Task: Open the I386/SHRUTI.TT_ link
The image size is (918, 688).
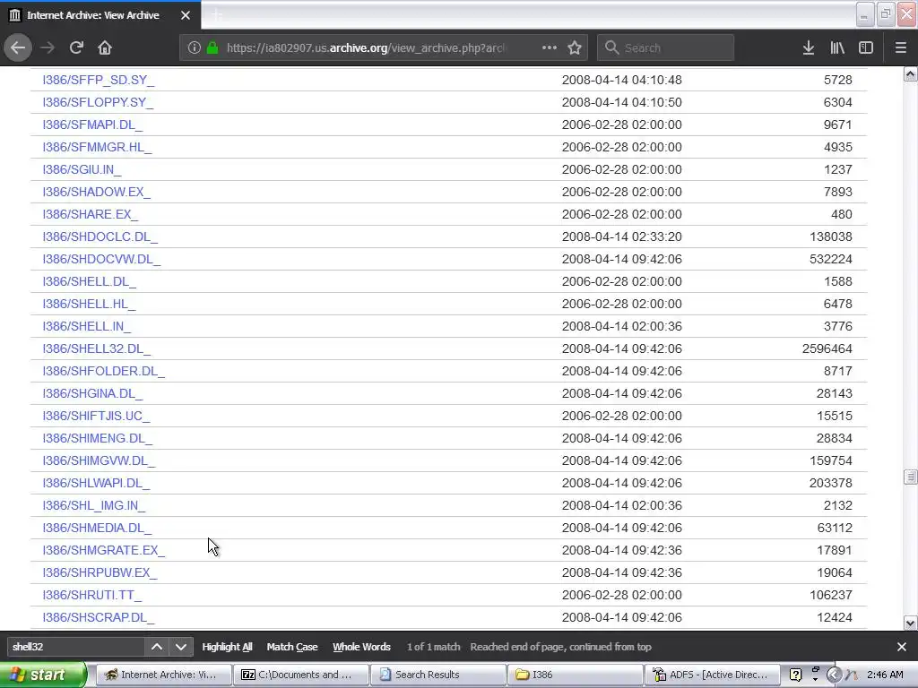Action: click(92, 595)
